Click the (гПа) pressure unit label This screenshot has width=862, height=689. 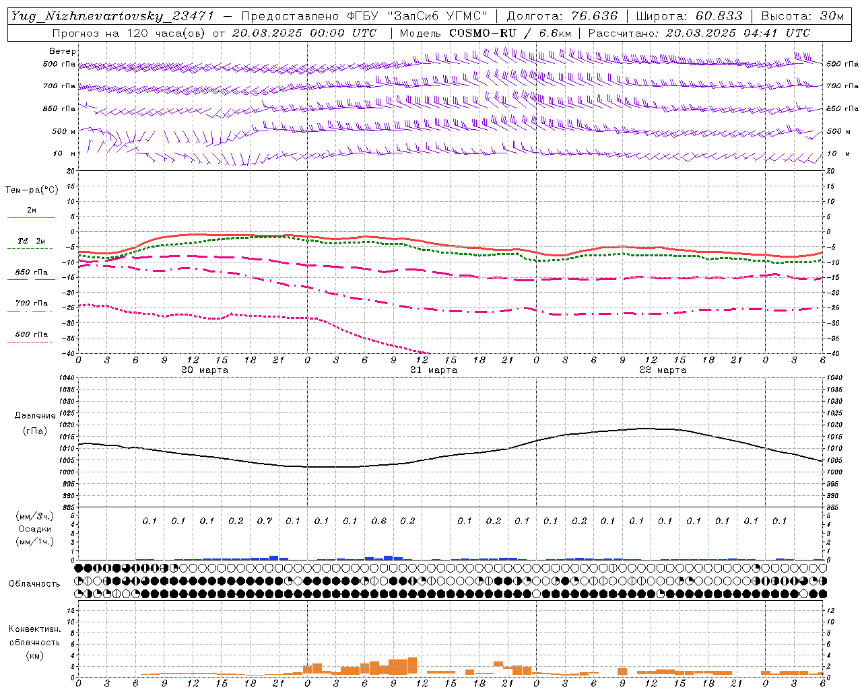tap(35, 431)
